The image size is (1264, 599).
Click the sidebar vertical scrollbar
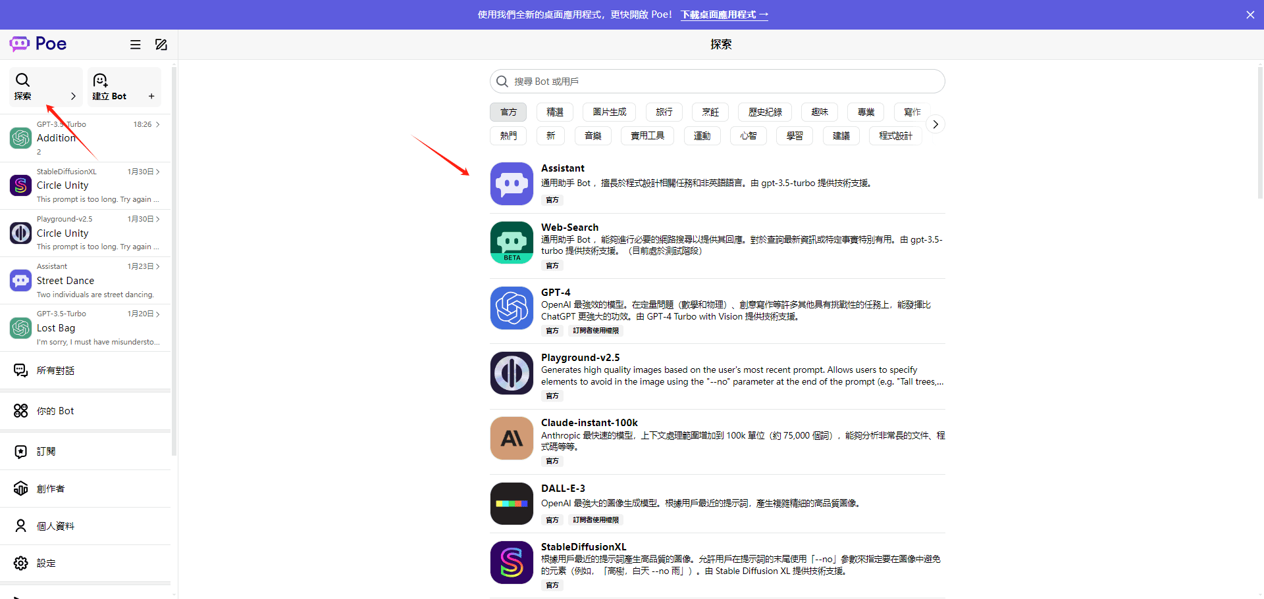pyautogui.click(x=174, y=260)
